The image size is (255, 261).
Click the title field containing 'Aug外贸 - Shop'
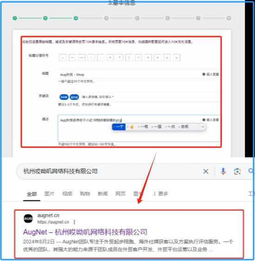click(139, 74)
